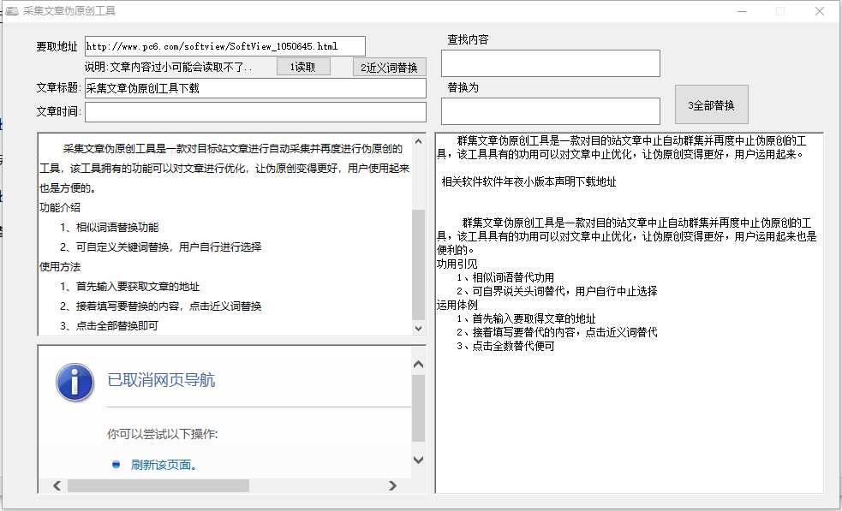842x511 pixels.
Task: Click the 查找内容 search text box
Action: [550, 63]
